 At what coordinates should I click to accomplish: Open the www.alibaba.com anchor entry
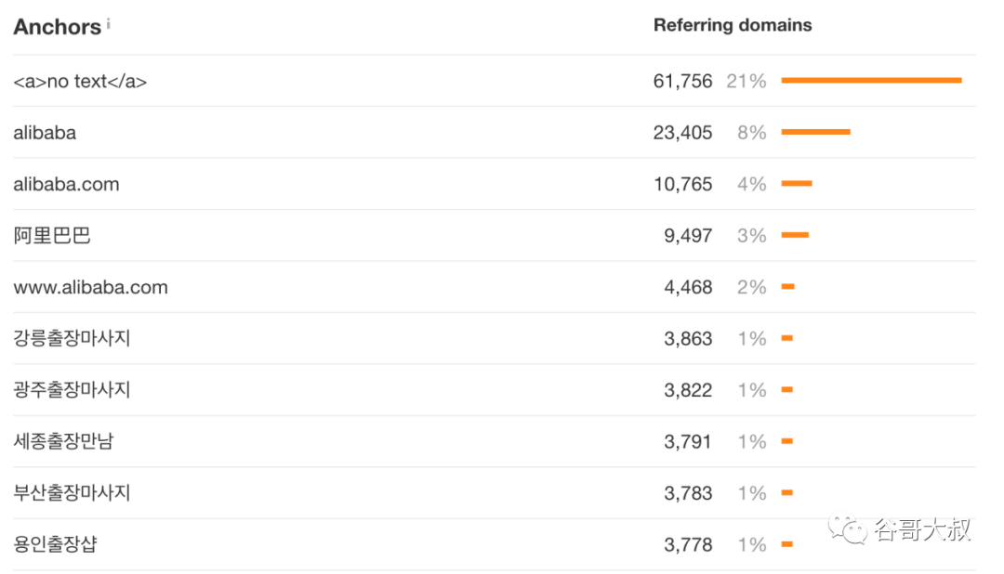point(90,287)
